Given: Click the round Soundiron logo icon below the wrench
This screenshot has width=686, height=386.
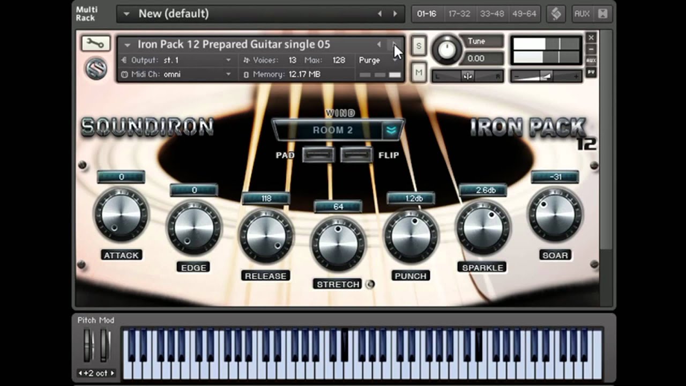Looking at the screenshot, I should click(x=95, y=69).
